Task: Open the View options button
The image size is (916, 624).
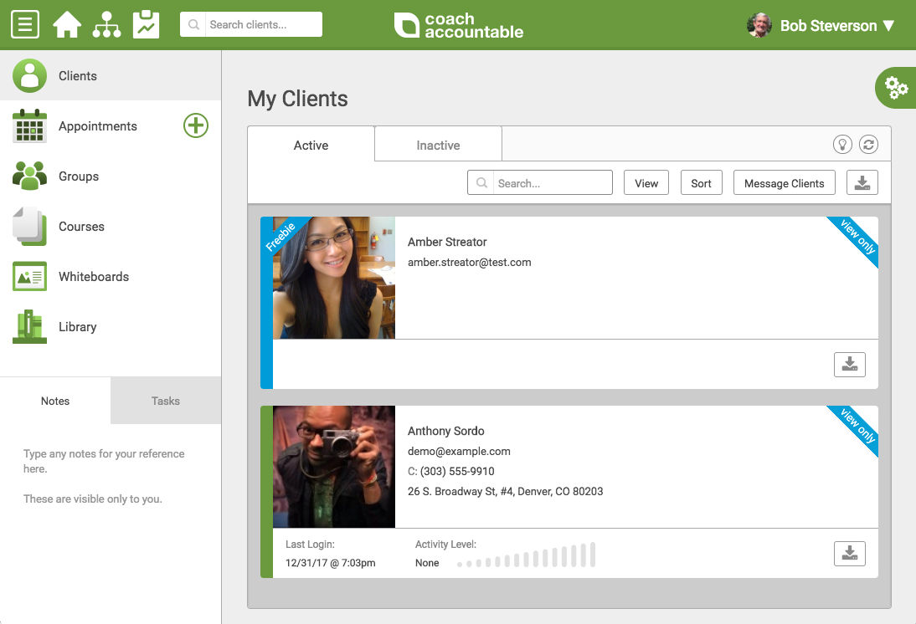Action: point(646,182)
